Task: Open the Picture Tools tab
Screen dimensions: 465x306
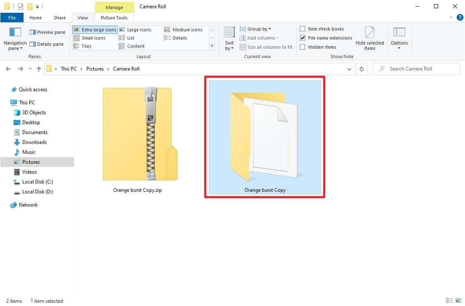Action: [x=114, y=18]
